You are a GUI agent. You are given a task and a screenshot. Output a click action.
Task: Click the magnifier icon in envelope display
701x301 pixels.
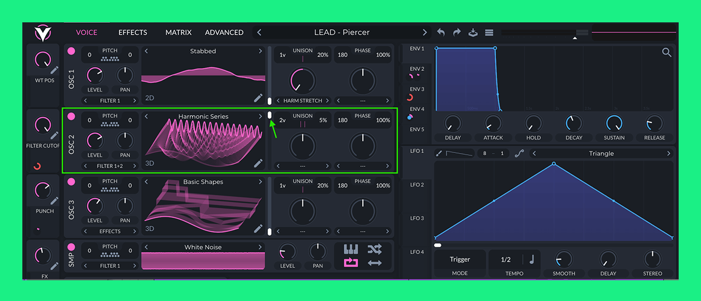[666, 52]
